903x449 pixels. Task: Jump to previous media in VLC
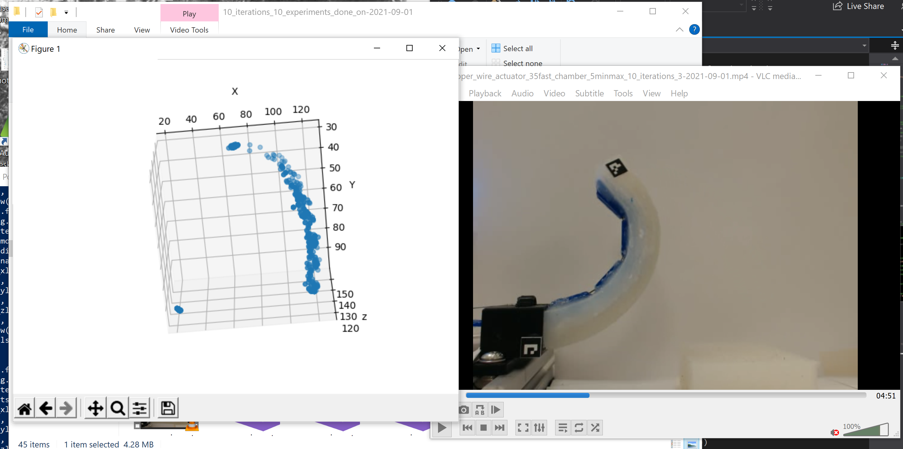(x=467, y=428)
